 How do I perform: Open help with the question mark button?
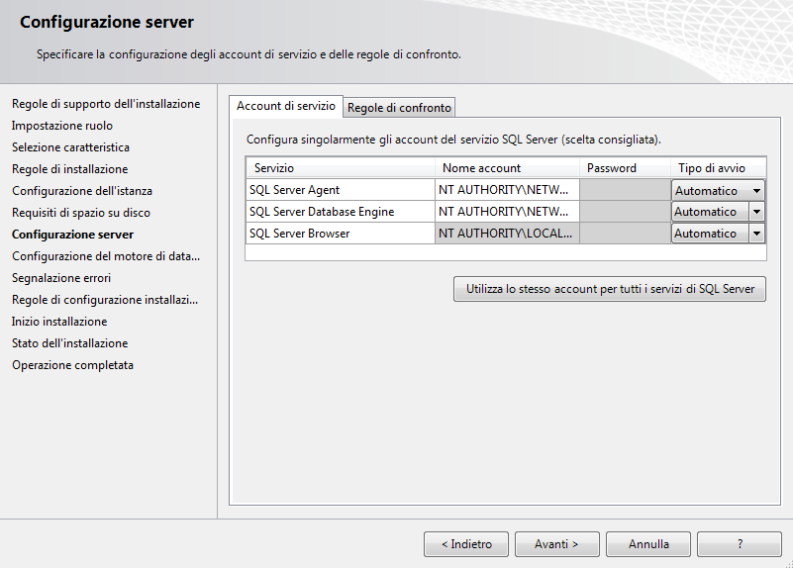point(740,544)
